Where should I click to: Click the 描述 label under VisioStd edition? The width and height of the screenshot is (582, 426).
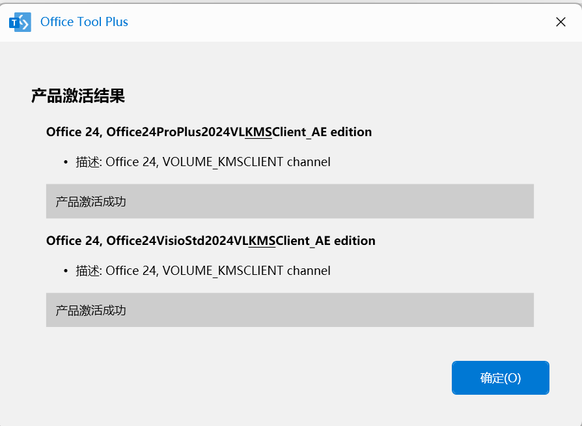tap(88, 271)
